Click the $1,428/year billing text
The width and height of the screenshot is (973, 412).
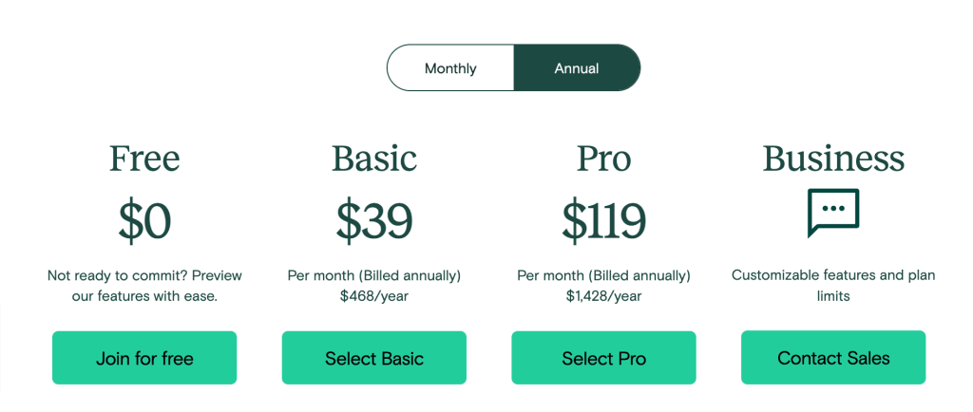click(x=603, y=296)
